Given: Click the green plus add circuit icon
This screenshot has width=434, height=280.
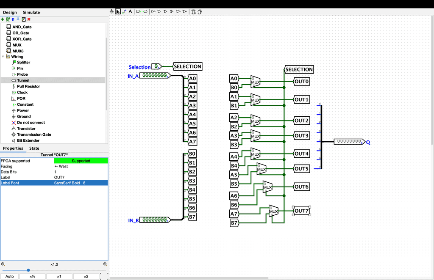Looking at the screenshot, I should 3,19.
